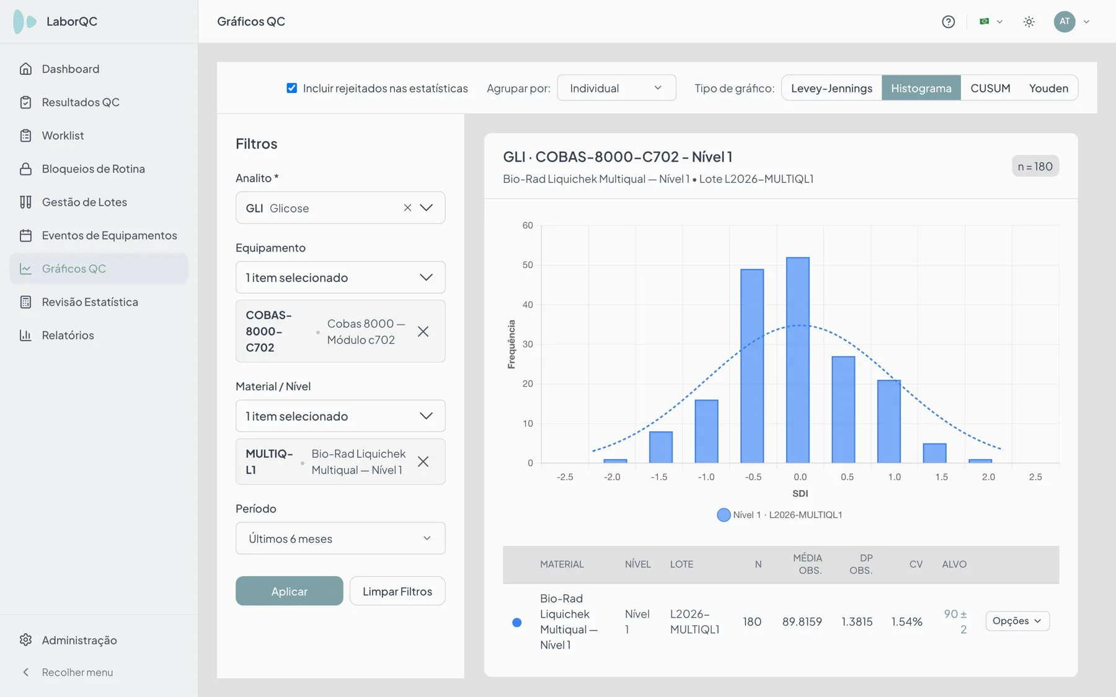
Task: Open the language flag selector
Action: pyautogui.click(x=991, y=22)
